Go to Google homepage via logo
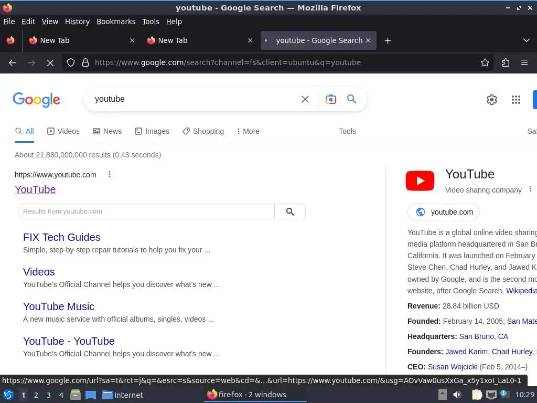 pos(36,100)
